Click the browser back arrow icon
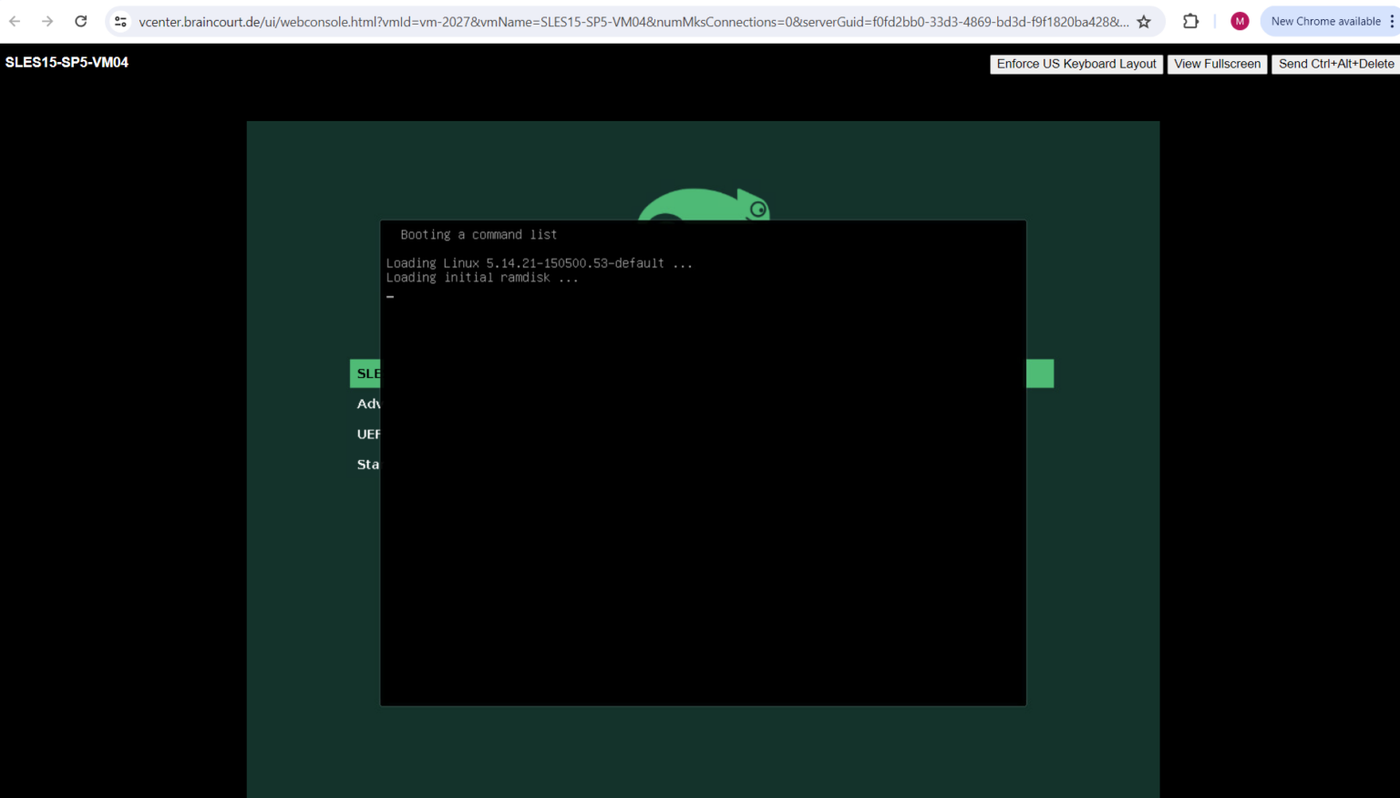Viewport: 1400px width, 798px height. tap(14, 20)
